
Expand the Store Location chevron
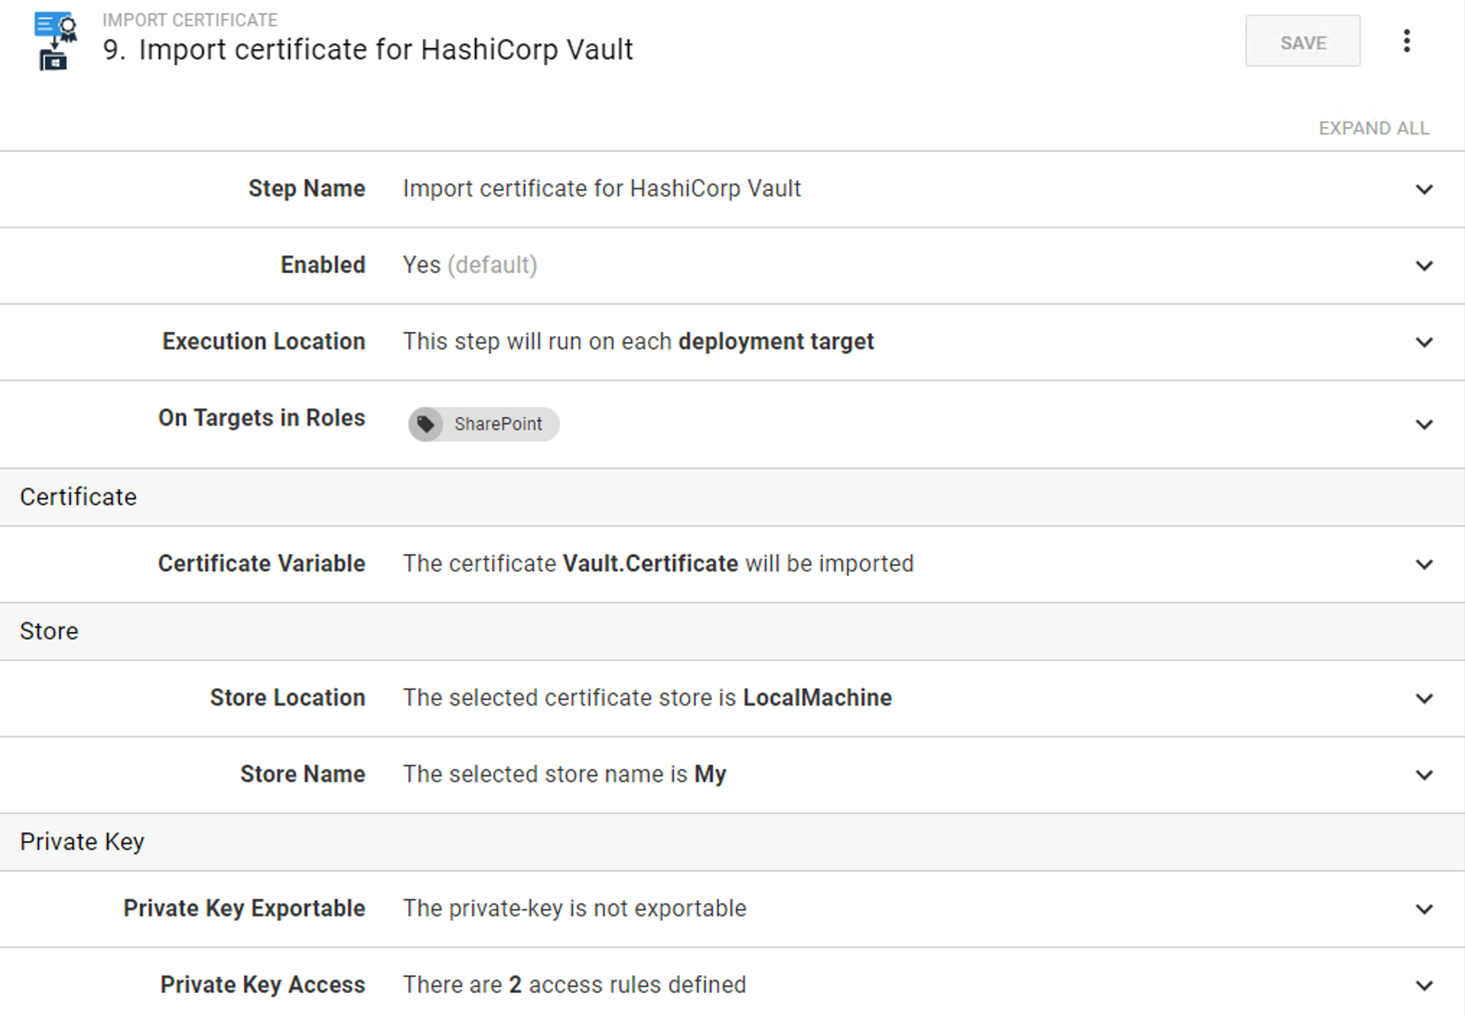pos(1423,699)
